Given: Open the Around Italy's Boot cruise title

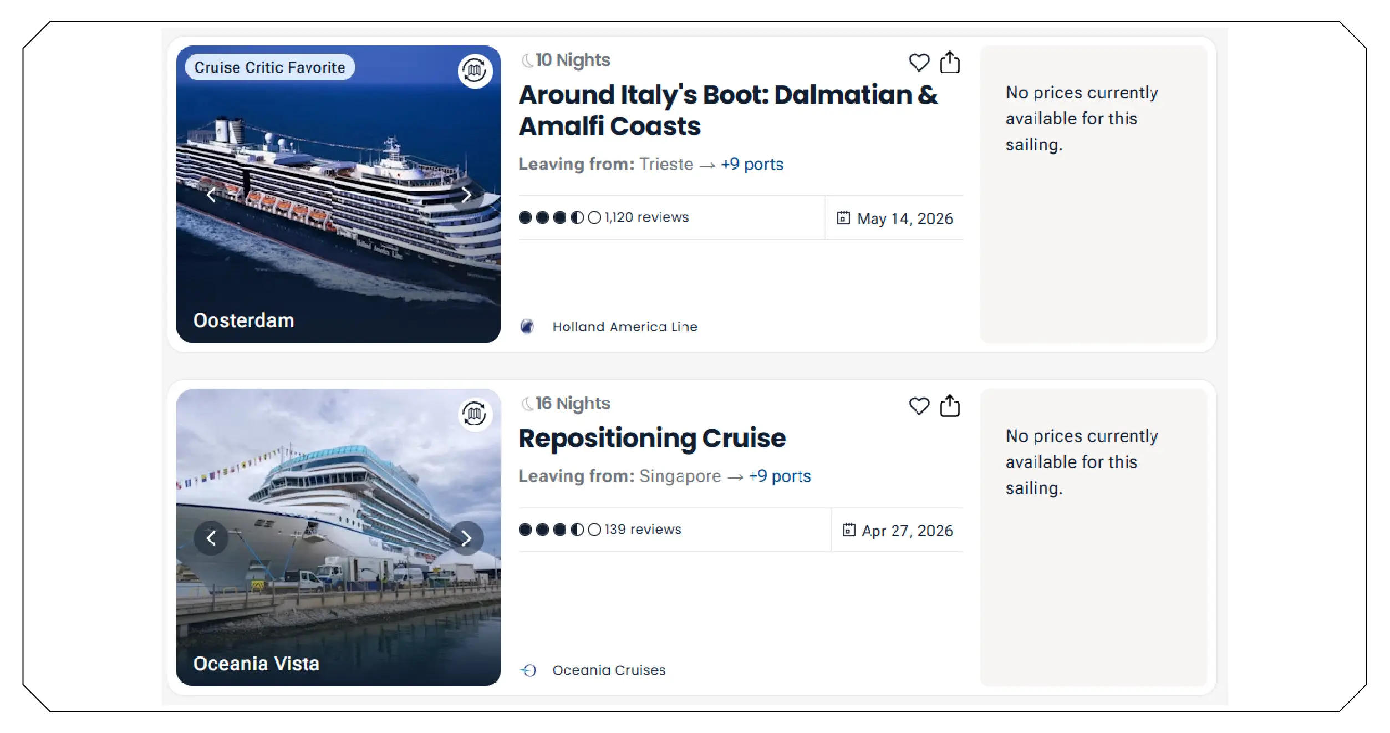Looking at the screenshot, I should click(x=728, y=110).
